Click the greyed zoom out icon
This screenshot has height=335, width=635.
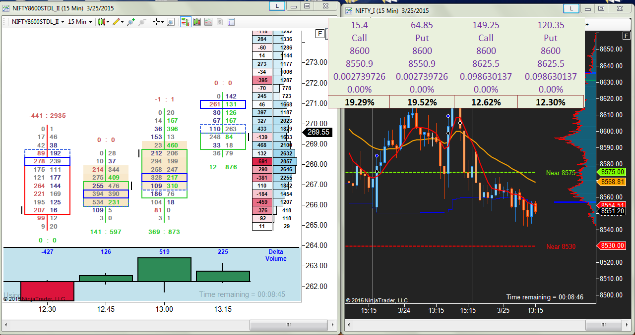tap(142, 22)
